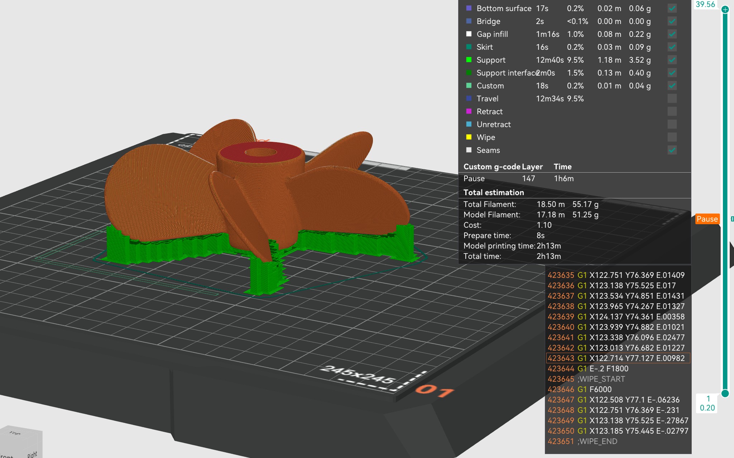Enable the Travel moves checkbox
This screenshot has height=458, width=734.
point(672,98)
